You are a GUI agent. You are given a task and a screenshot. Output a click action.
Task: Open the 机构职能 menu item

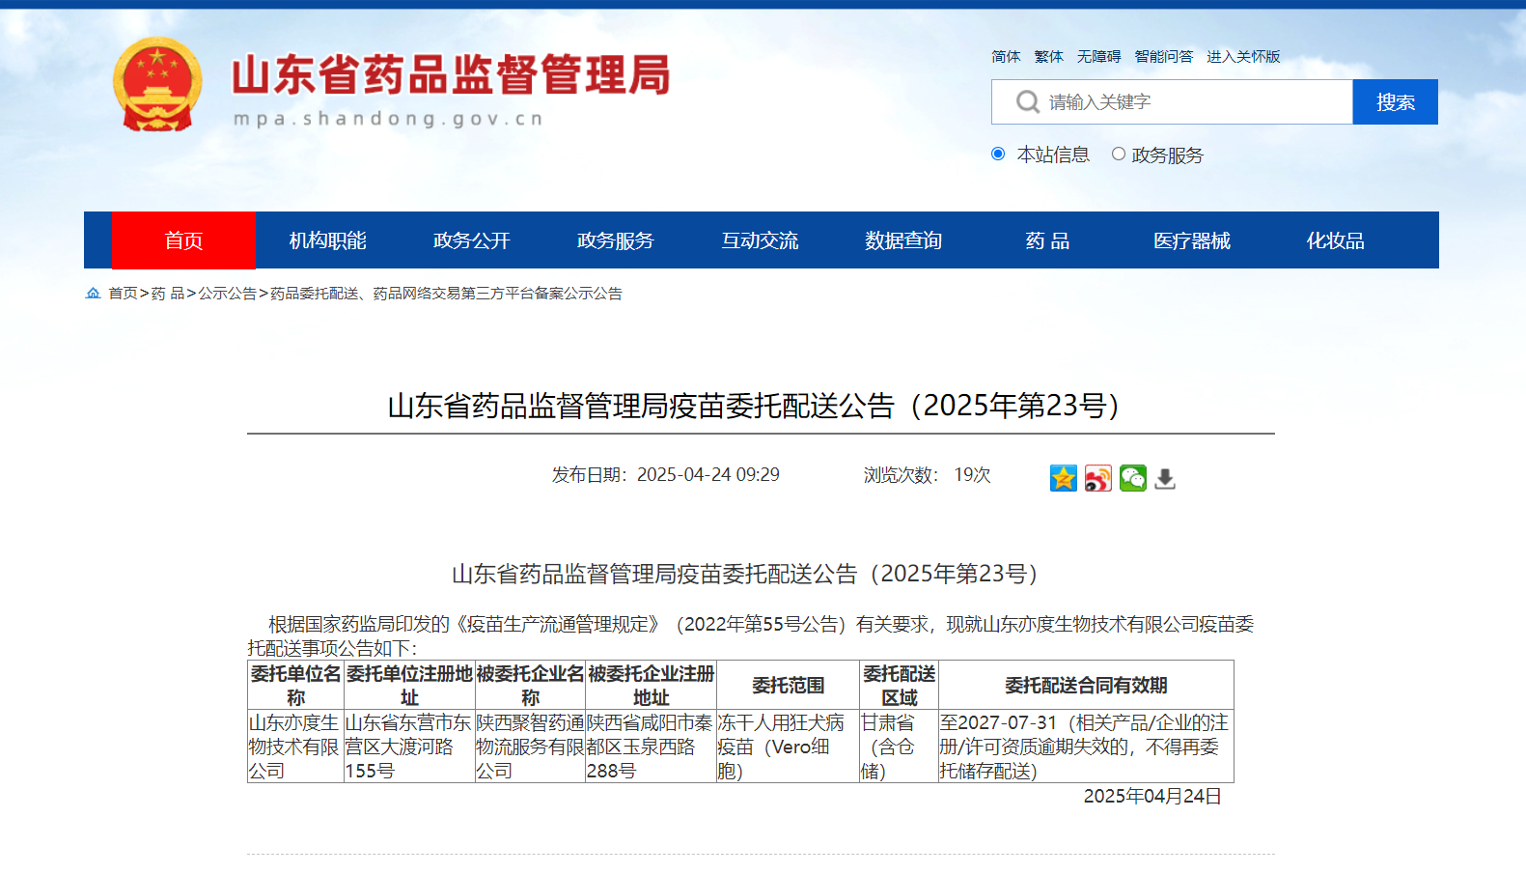(328, 240)
